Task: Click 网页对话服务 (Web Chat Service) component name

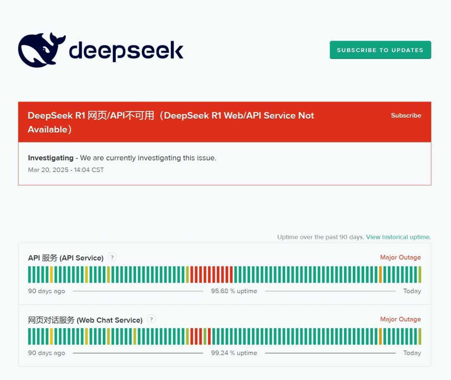Action: click(85, 320)
